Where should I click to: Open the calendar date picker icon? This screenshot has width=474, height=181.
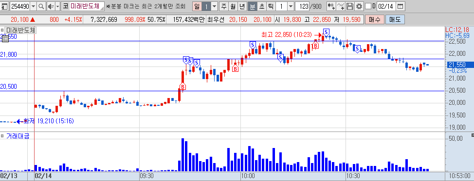[x=400, y=6]
